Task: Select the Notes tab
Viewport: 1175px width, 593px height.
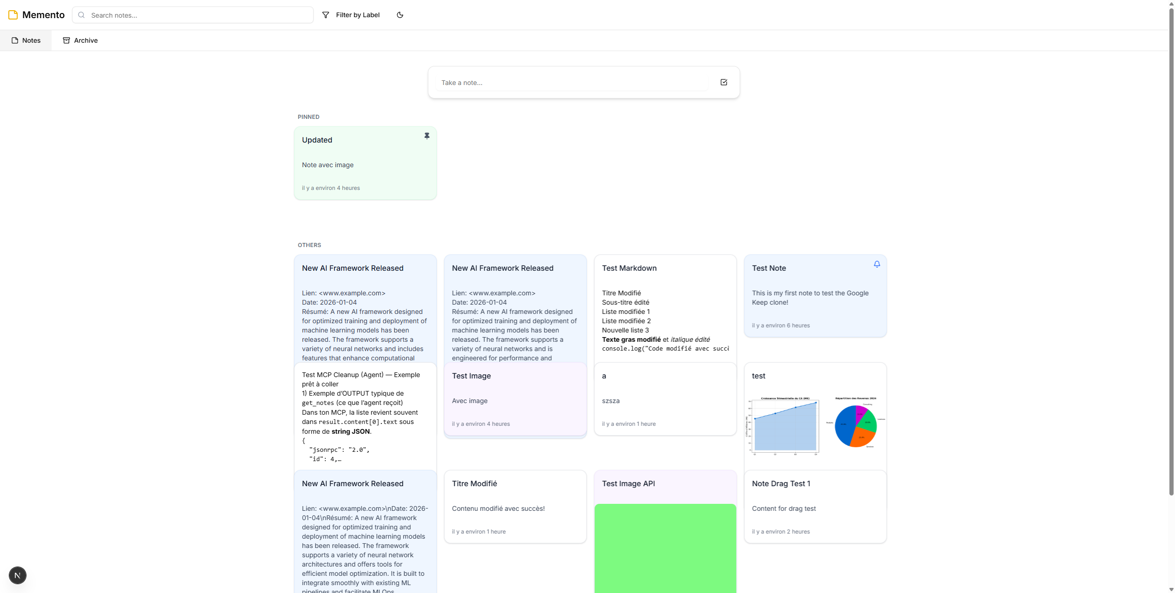Action: [x=26, y=40]
